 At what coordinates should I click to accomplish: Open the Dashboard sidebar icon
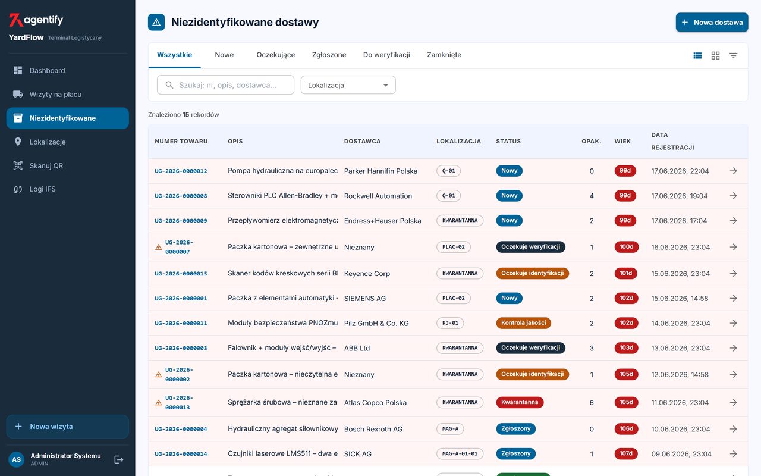18,70
